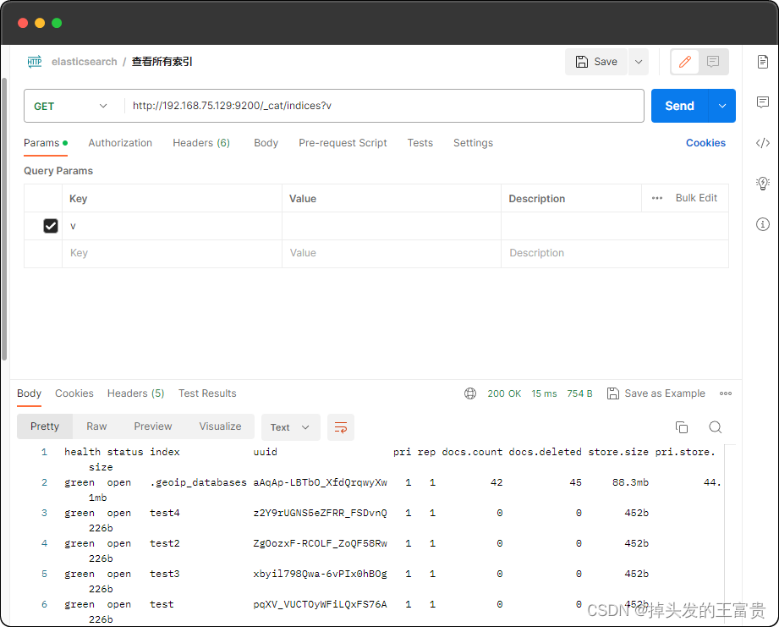Open the comments icon in right sidebar
Viewport: 779px width, 627px height.
[763, 102]
